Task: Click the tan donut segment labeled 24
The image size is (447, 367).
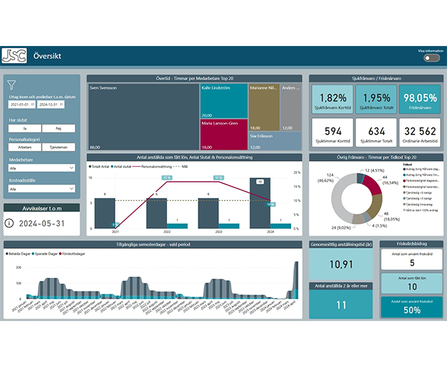Action: pos(358,220)
